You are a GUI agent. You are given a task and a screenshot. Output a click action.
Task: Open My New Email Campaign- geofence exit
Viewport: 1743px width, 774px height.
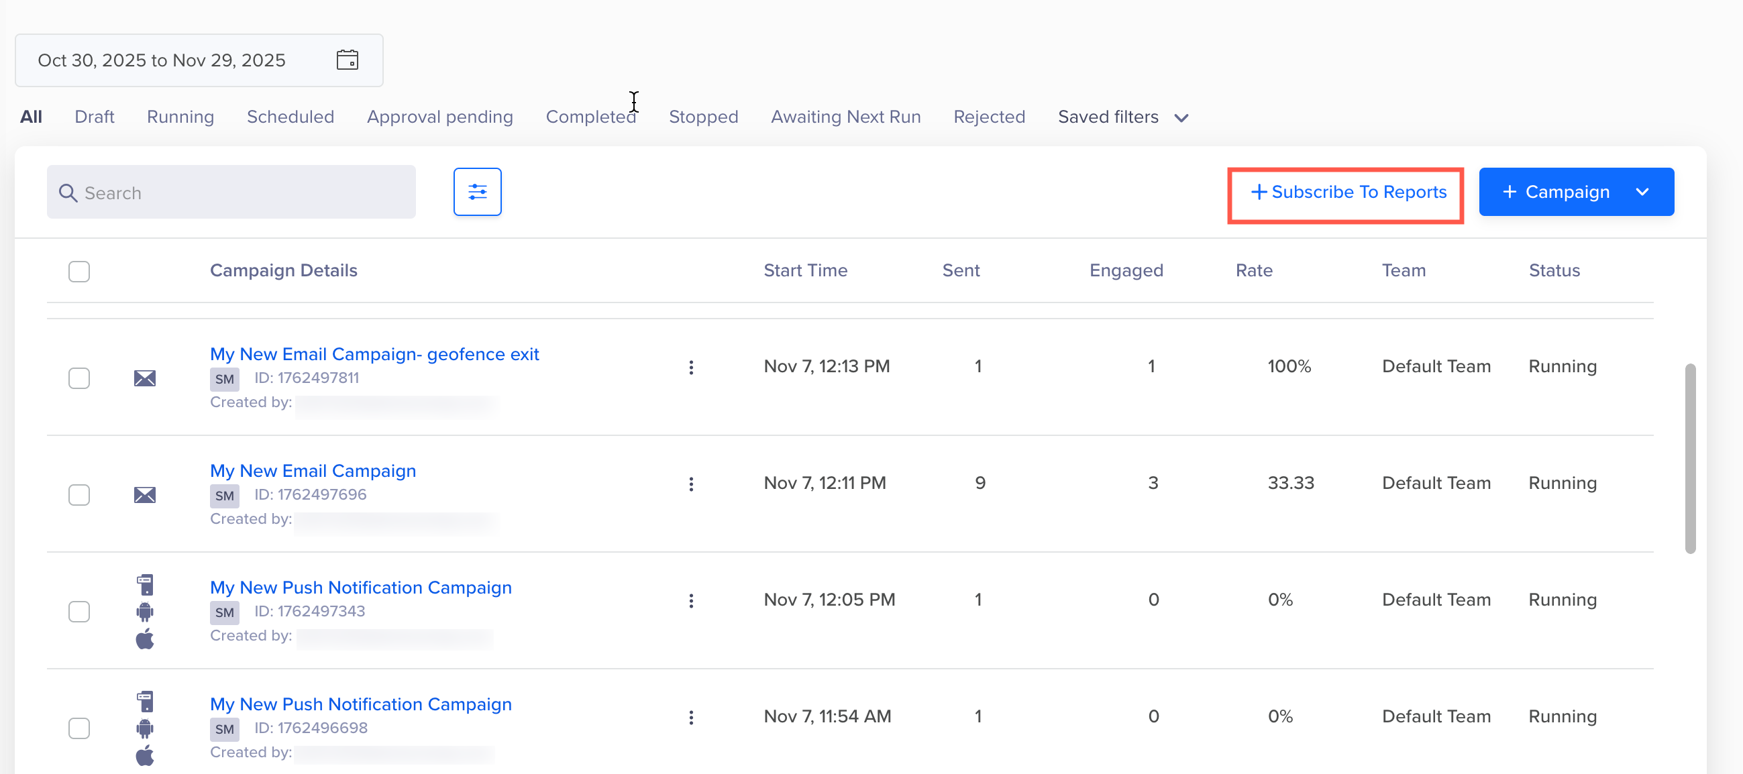pos(374,353)
